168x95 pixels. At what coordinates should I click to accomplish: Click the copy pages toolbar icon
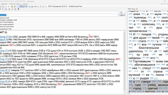pos(18,6)
